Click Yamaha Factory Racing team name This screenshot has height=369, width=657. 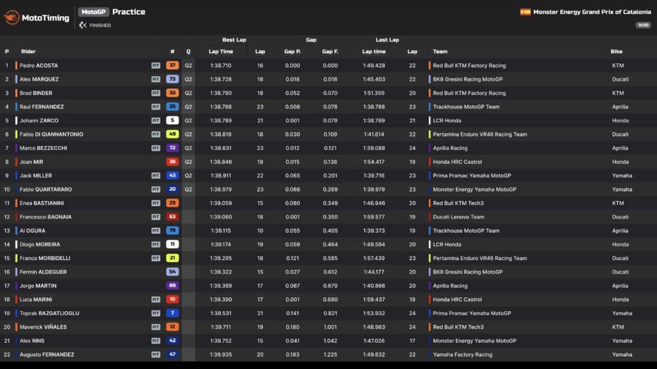click(463, 355)
